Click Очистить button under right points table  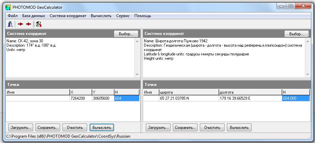coord(212,128)
